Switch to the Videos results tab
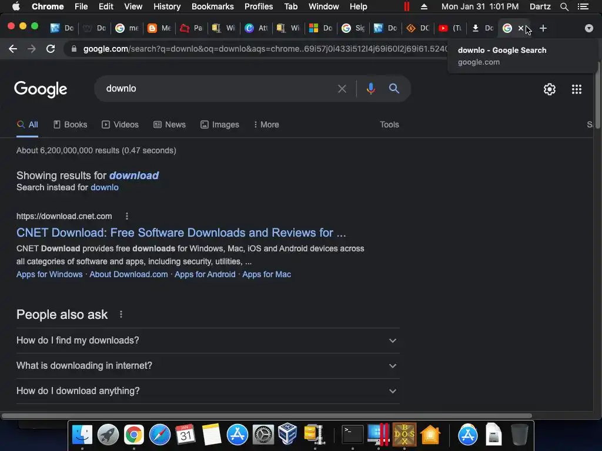602x451 pixels. tap(120, 124)
